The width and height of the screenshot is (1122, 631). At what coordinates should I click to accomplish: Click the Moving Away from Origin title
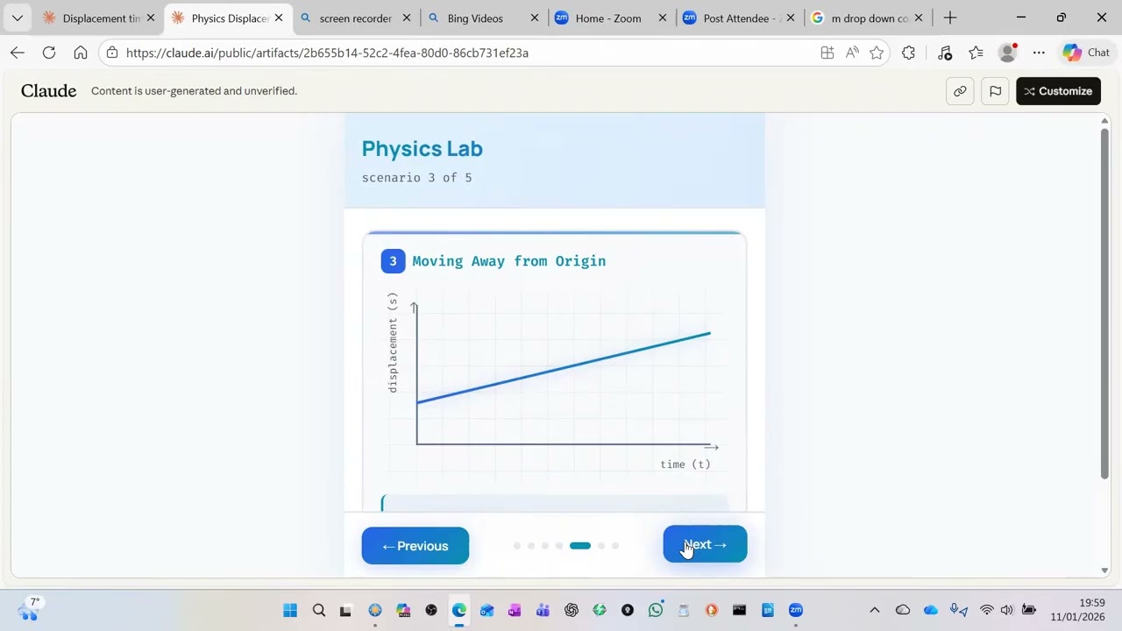[x=509, y=261]
